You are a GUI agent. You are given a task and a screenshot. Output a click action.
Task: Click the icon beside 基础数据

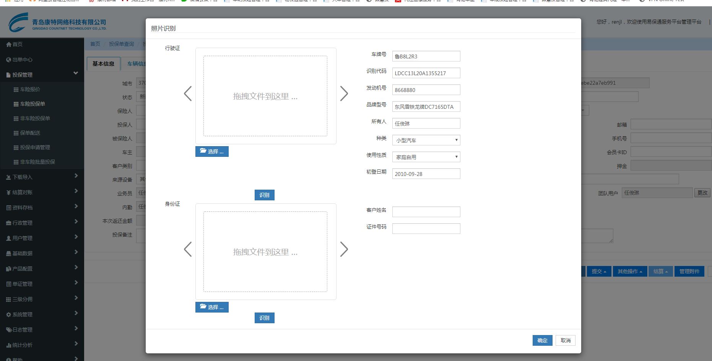(x=9, y=253)
